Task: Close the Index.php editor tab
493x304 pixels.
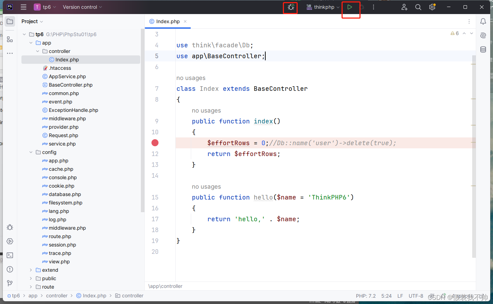Action: (185, 21)
